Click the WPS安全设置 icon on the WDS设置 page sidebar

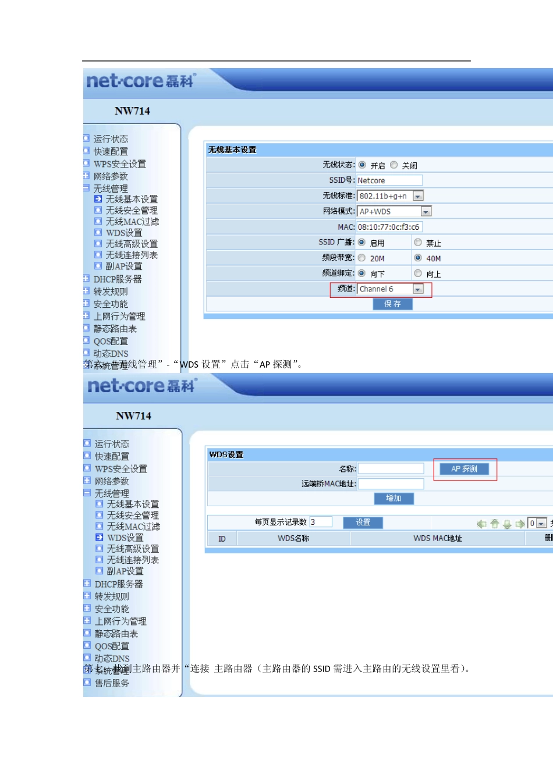(x=87, y=468)
